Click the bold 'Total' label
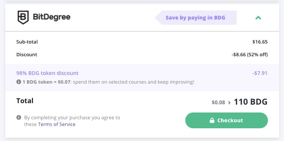284x141 pixels. click(25, 100)
